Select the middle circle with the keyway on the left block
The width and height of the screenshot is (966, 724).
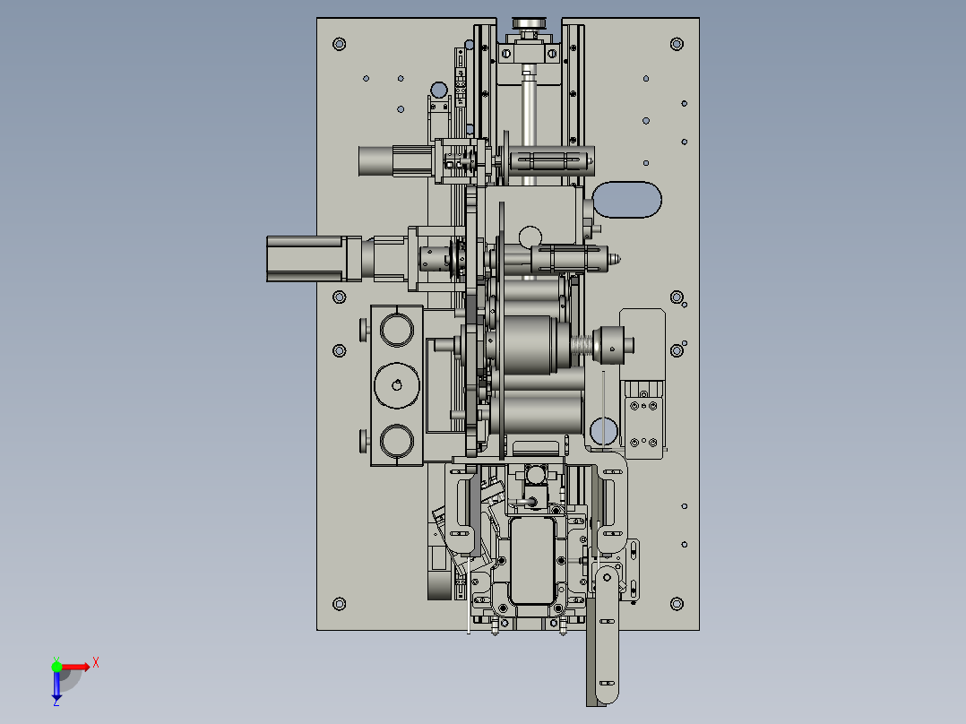(397, 385)
